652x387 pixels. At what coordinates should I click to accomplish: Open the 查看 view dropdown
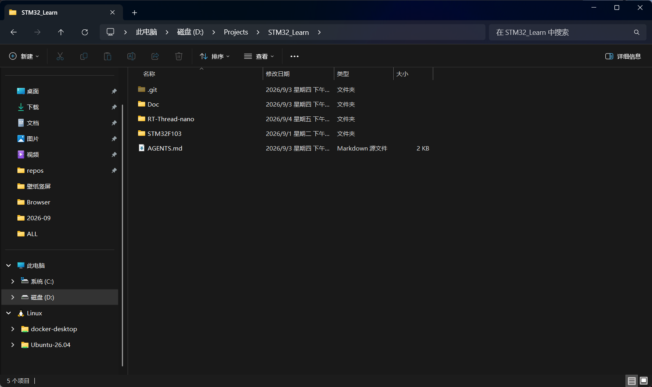pos(259,56)
